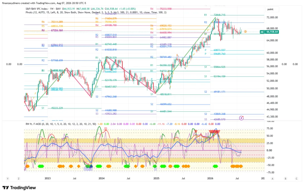The height and width of the screenshot is (194, 304).
Task: Click the high value H67,668.58
Action: pos(83,9)
